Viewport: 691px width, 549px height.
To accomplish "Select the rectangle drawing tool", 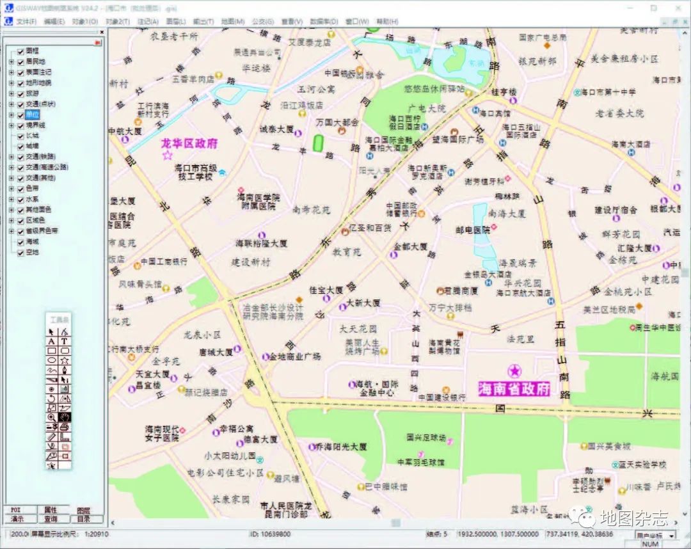I will click(x=51, y=351).
